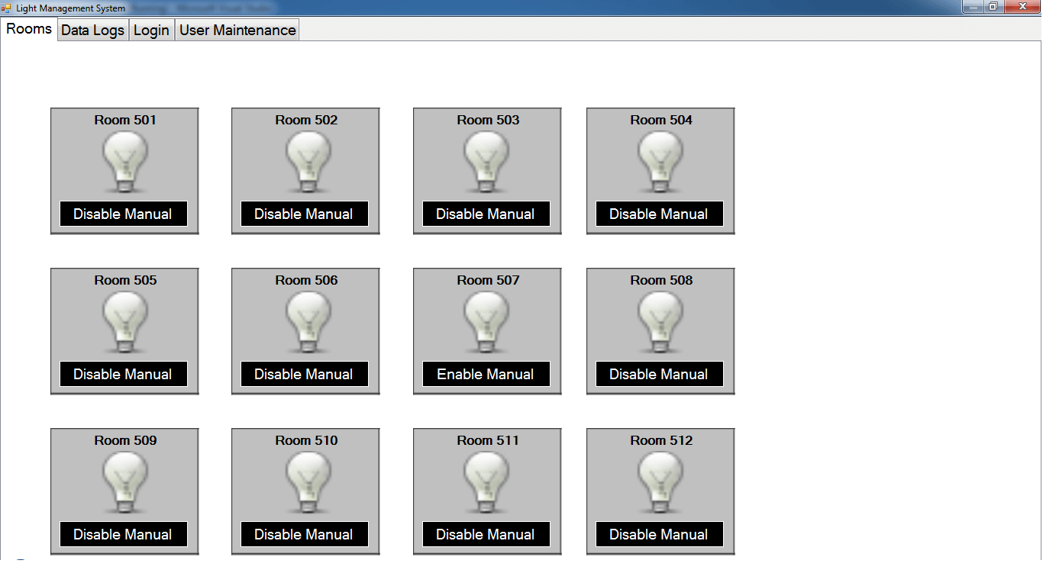Click the Room 509 light bulb icon

[124, 482]
